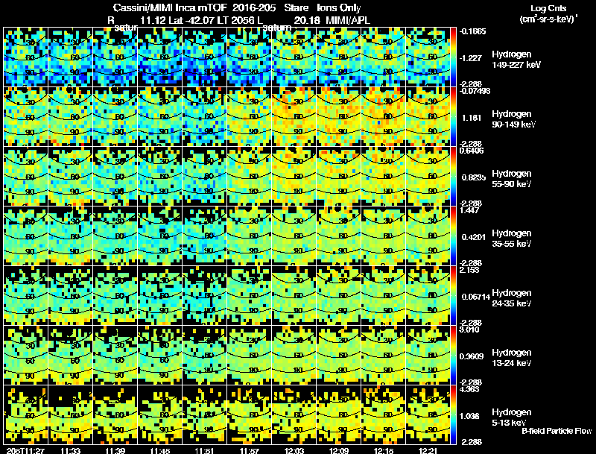This screenshot has height=454, width=596.
Task: Open the 13-24 keV image panel at 11:51
Action: coord(204,356)
